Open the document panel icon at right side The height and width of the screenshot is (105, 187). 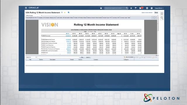tap(162, 14)
